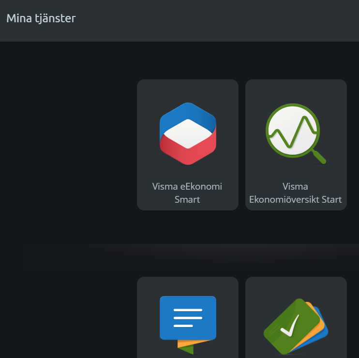Click the Mina tjänster heading
The height and width of the screenshot is (358, 359).
pyautogui.click(x=41, y=18)
